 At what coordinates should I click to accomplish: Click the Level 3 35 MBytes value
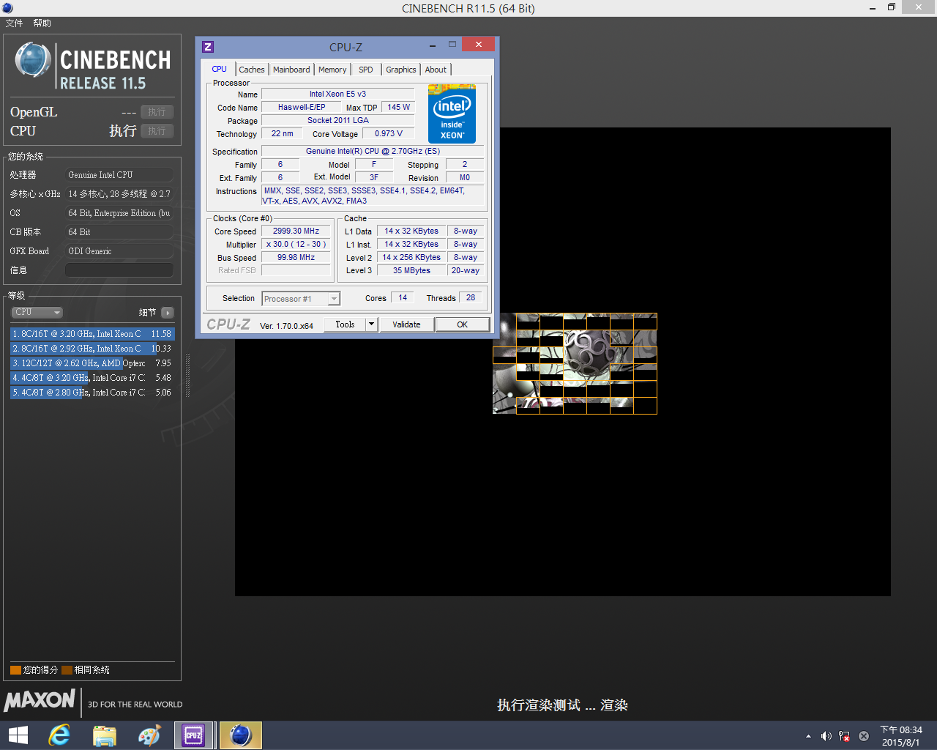pos(411,270)
